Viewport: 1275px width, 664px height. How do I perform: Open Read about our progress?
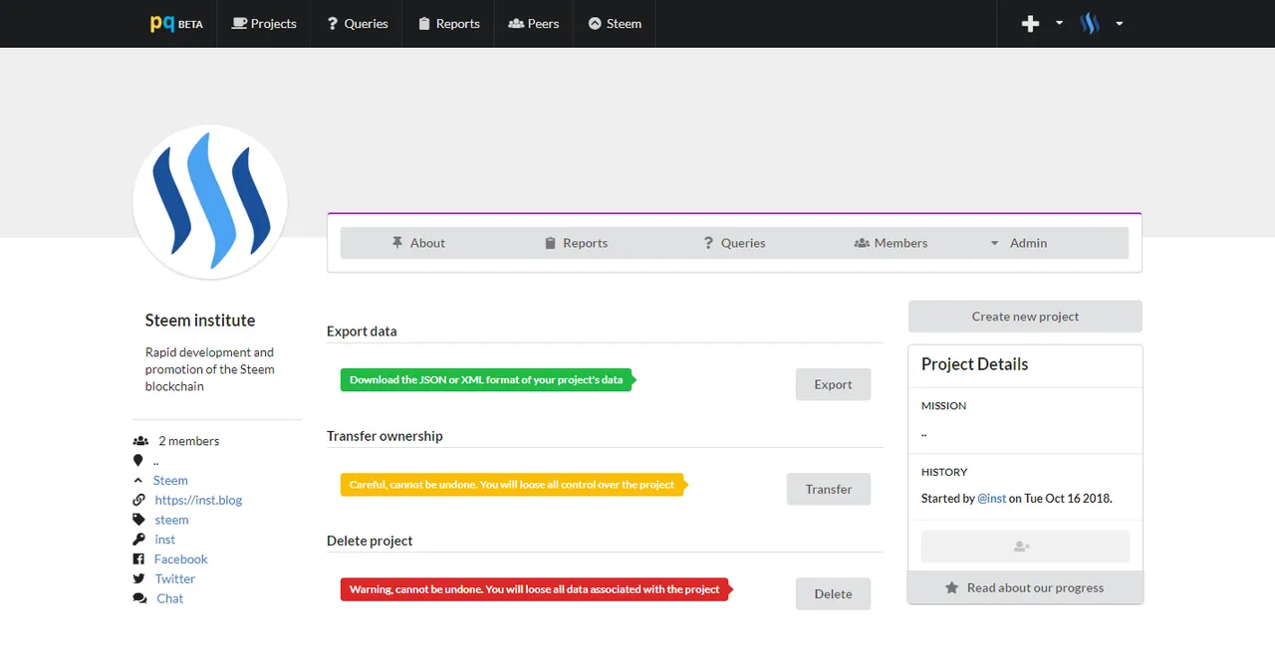[x=1025, y=587]
